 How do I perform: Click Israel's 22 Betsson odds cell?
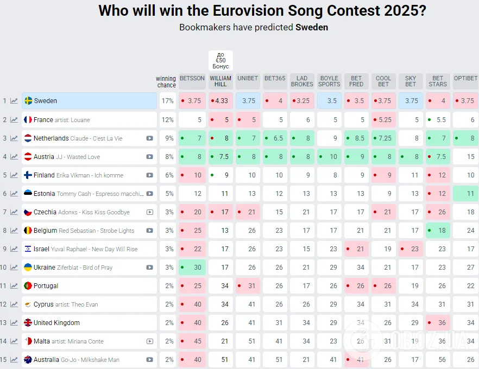pos(192,249)
